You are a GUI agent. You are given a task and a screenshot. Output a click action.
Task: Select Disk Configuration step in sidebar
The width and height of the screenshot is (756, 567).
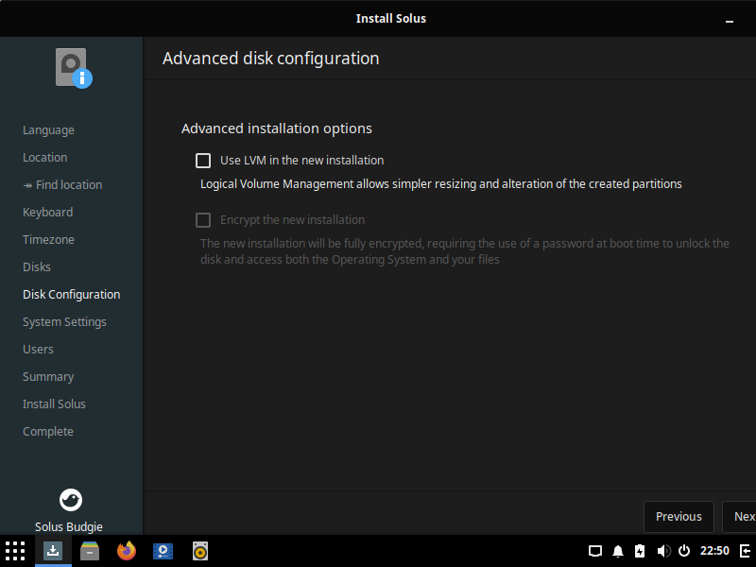click(72, 295)
